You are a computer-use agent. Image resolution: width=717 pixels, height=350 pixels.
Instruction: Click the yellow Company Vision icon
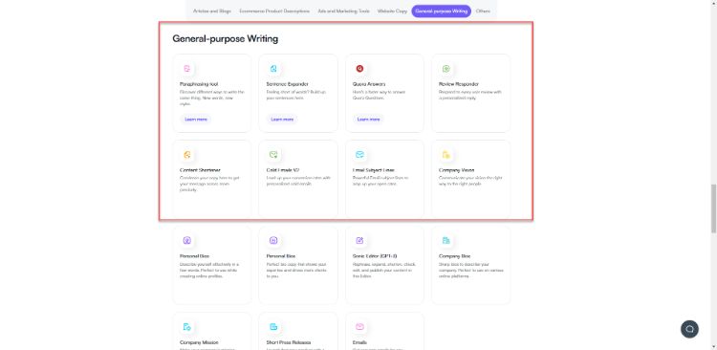445,155
